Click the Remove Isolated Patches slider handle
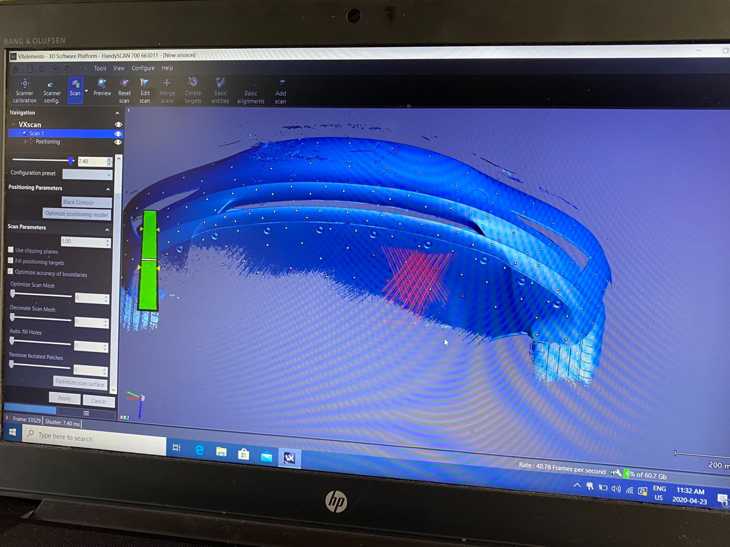 point(12,364)
